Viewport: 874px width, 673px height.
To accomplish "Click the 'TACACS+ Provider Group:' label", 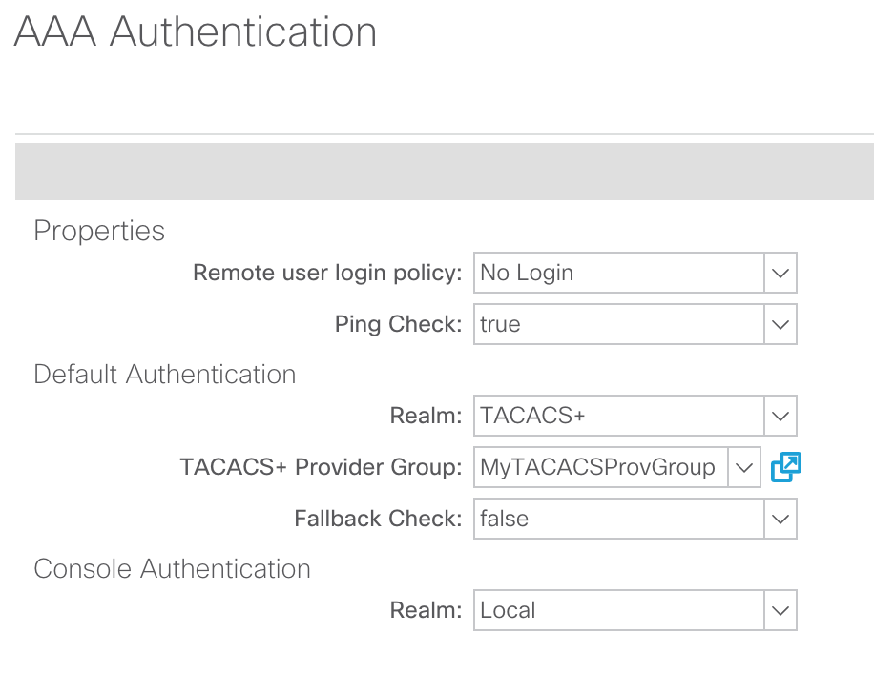I will [x=321, y=467].
